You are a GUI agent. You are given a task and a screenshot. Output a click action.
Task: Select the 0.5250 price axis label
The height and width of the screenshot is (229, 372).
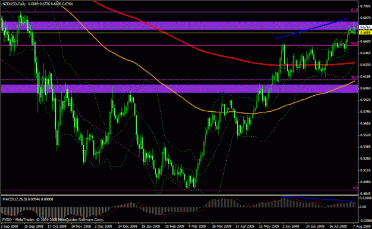click(365, 159)
